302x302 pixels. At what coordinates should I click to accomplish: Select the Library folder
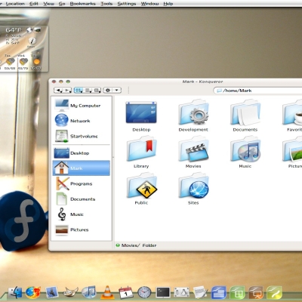pos(141,153)
